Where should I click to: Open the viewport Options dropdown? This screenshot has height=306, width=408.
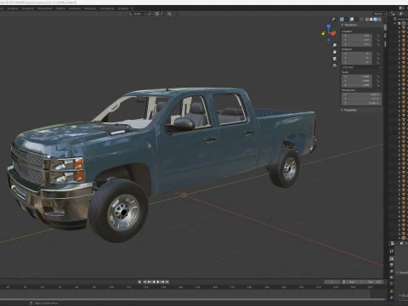[379, 14]
